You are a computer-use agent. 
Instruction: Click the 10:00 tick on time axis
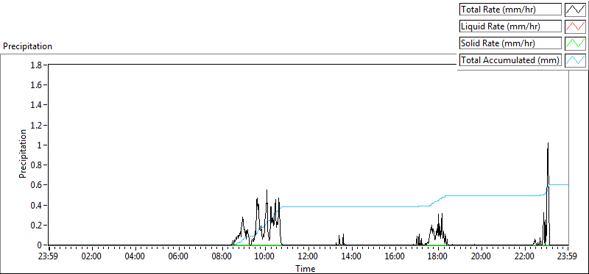tap(265, 257)
